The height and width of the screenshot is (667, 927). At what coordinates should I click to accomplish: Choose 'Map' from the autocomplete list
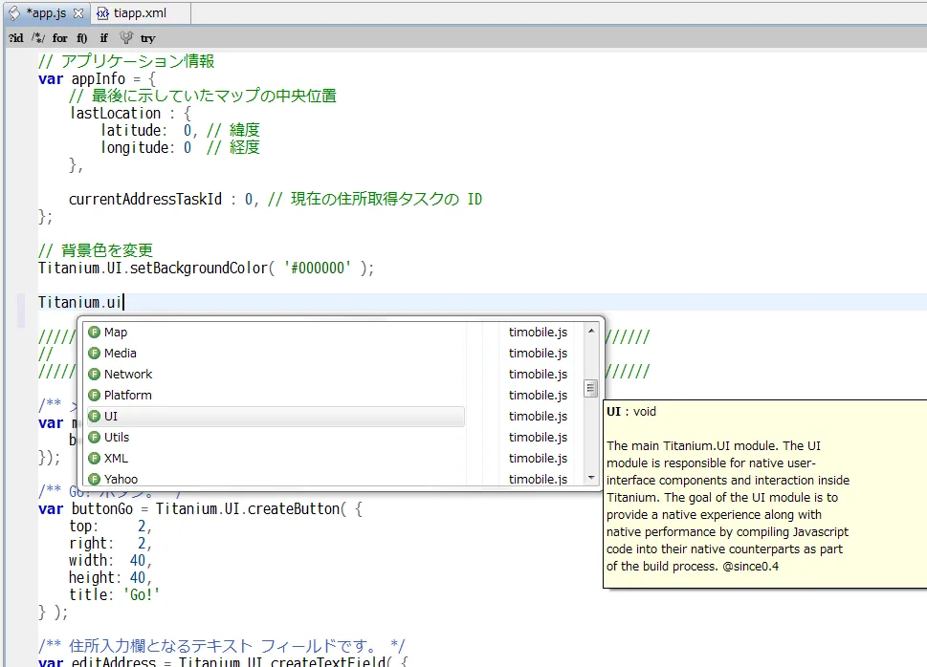pyautogui.click(x=115, y=332)
